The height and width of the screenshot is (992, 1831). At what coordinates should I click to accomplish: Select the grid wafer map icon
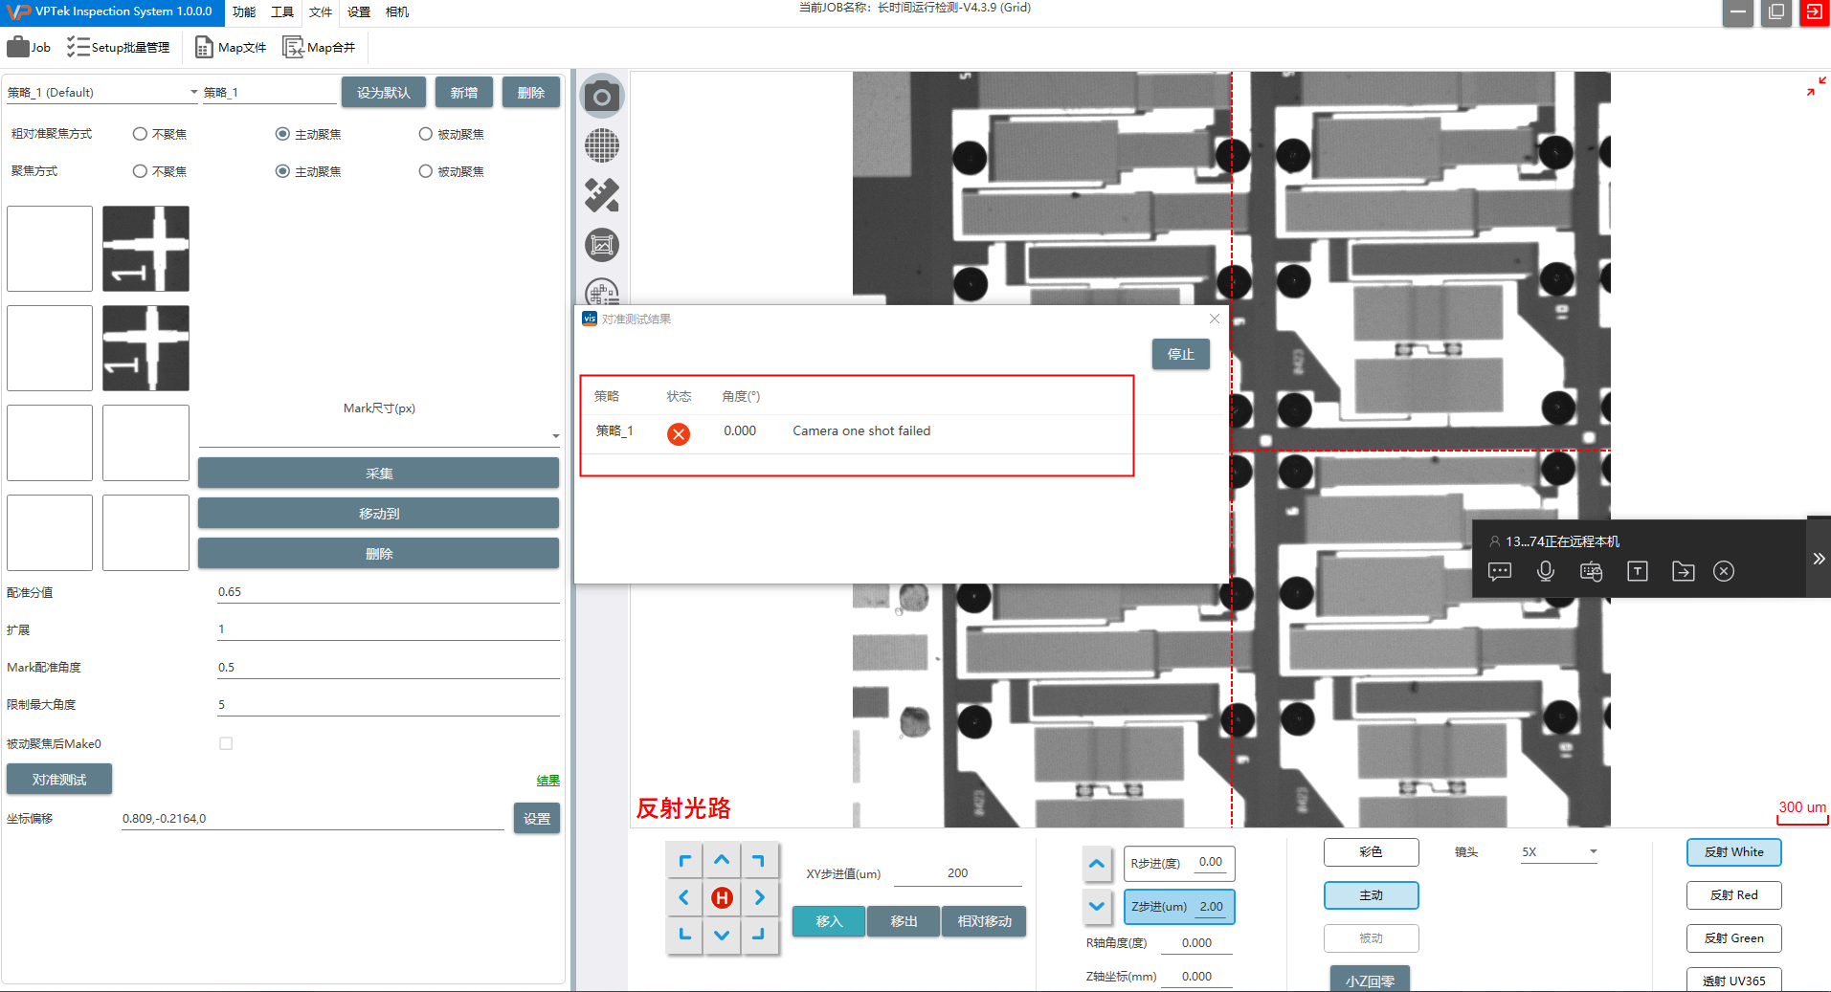coord(602,146)
